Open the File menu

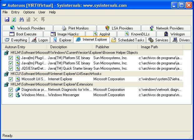tap(5, 12)
